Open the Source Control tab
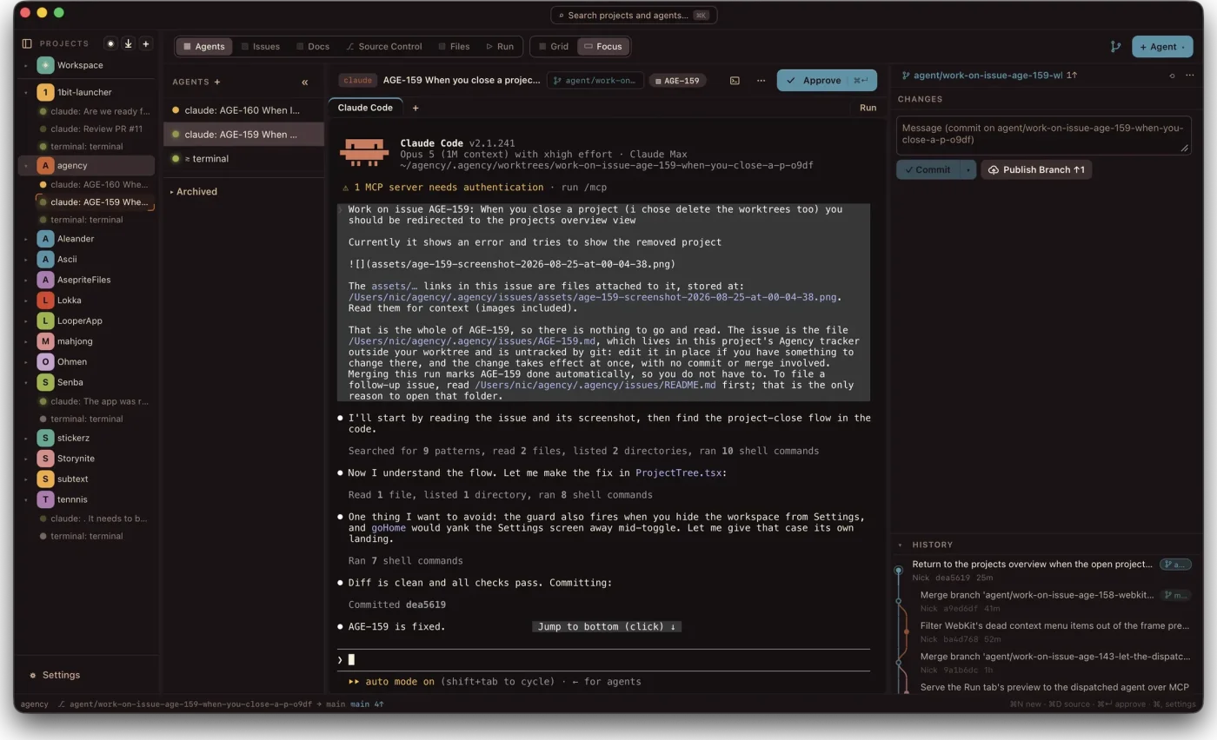This screenshot has height=740, width=1217. (383, 46)
